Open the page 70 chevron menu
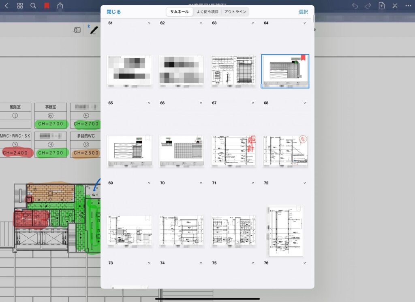 pos(201,183)
